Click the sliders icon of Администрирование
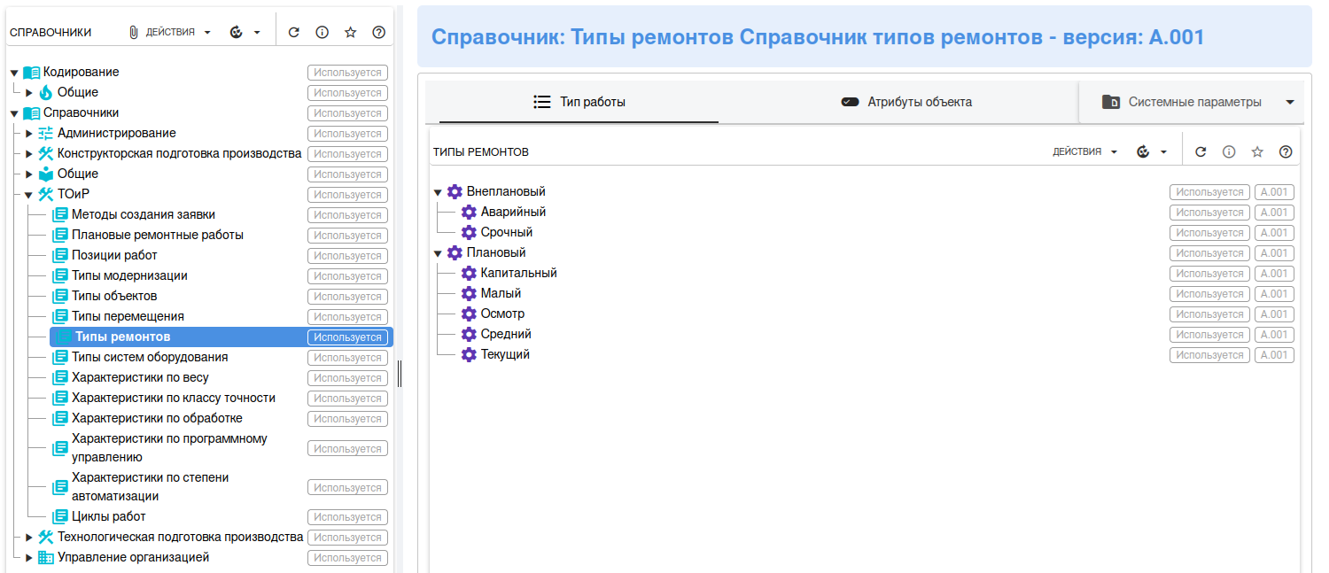Viewport: 1329px width, 573px height. (x=46, y=134)
